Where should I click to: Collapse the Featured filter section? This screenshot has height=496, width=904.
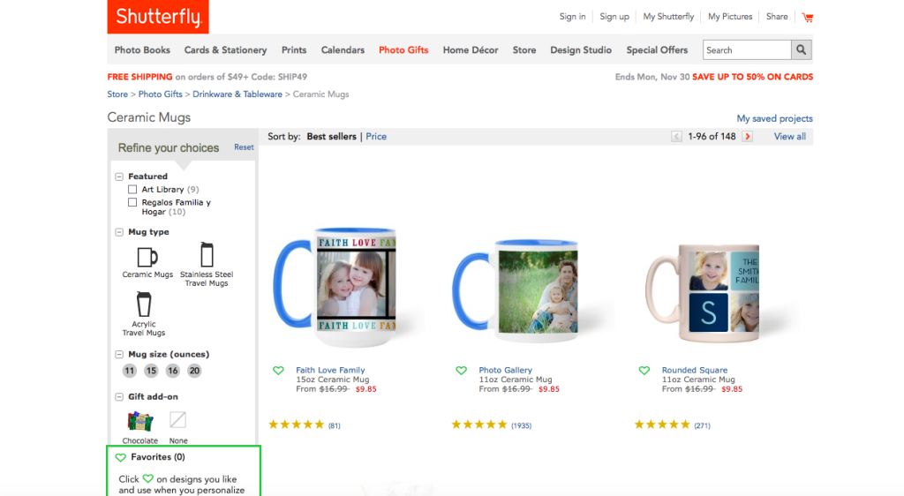pyautogui.click(x=120, y=177)
